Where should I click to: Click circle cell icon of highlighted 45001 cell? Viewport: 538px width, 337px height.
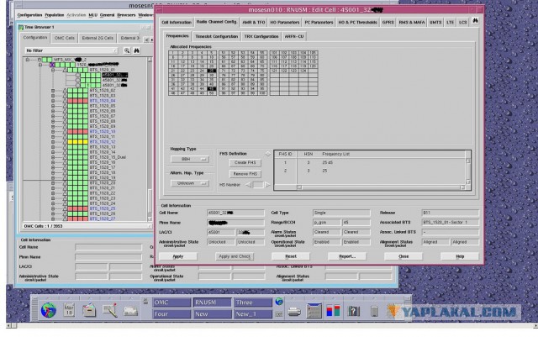click(x=78, y=75)
